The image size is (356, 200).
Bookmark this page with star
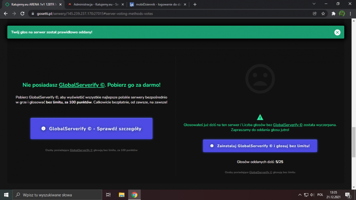(323, 13)
